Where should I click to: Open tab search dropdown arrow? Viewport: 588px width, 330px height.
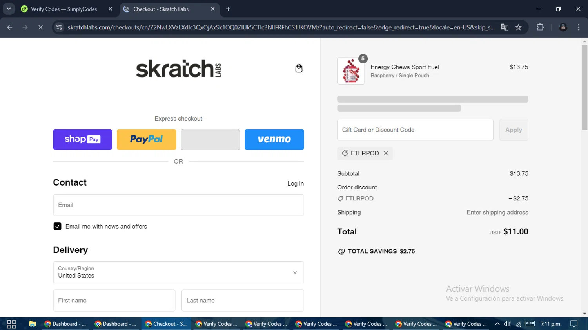[x=9, y=9]
